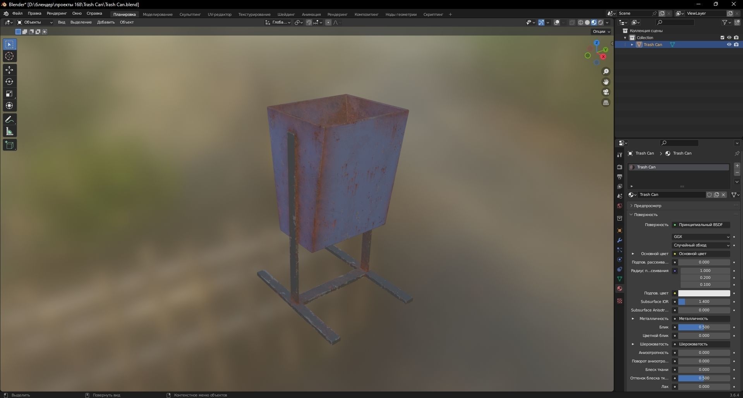Image resolution: width=743 pixels, height=398 pixels.
Task: Select the Add Cube tool
Action: coord(9,145)
